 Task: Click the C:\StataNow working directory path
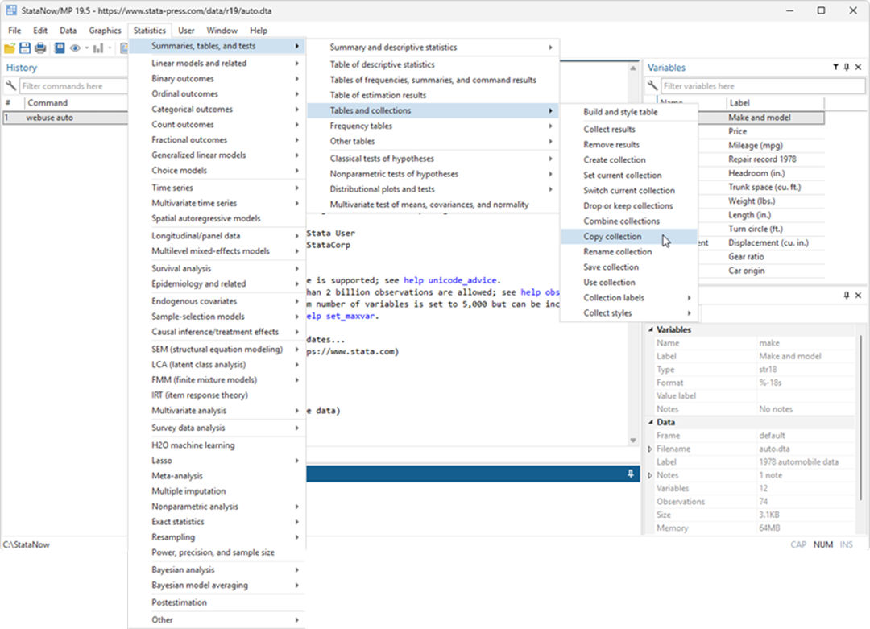26,544
